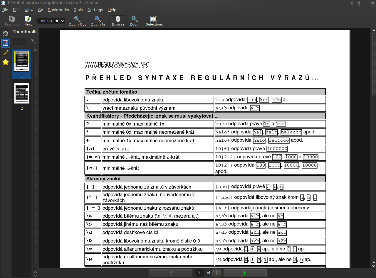Open the Selection tool dropdown
Image resolution: width=376 pixels, height=278 pixels.
coord(155,21)
